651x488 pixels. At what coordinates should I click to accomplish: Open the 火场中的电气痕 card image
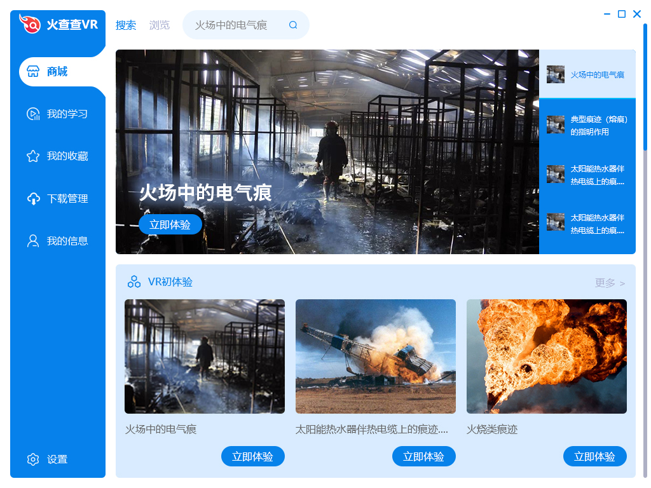205,356
